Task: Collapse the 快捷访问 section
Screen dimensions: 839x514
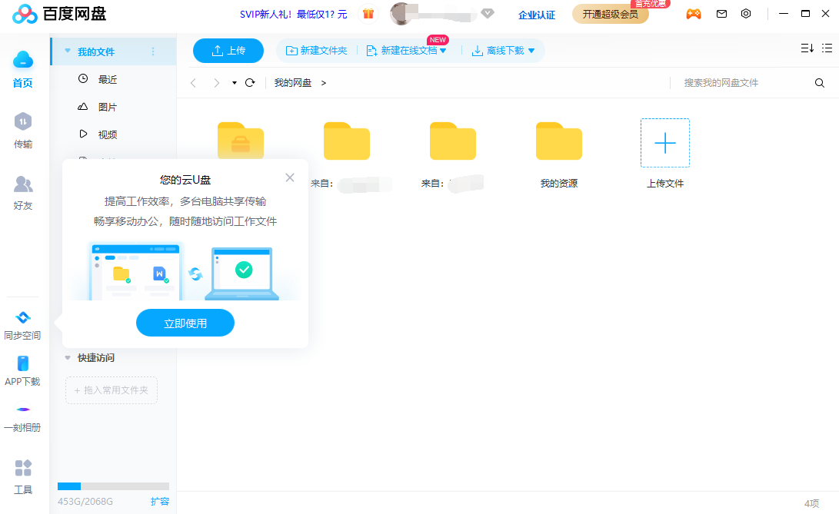Action: pyautogui.click(x=68, y=357)
